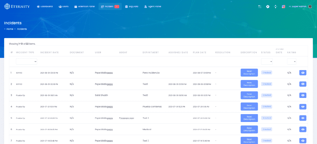The width and height of the screenshot is (317, 144).
Task: Click department Prueba combinac in row 4
Action: (x=152, y=107)
